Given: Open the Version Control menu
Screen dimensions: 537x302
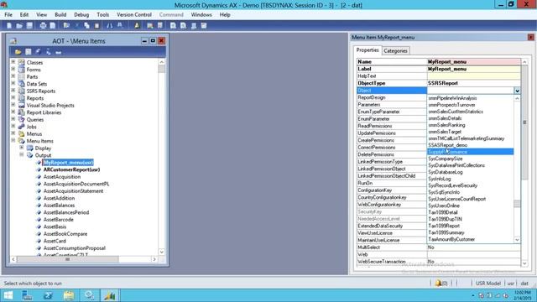Looking at the screenshot, I should click(134, 15).
